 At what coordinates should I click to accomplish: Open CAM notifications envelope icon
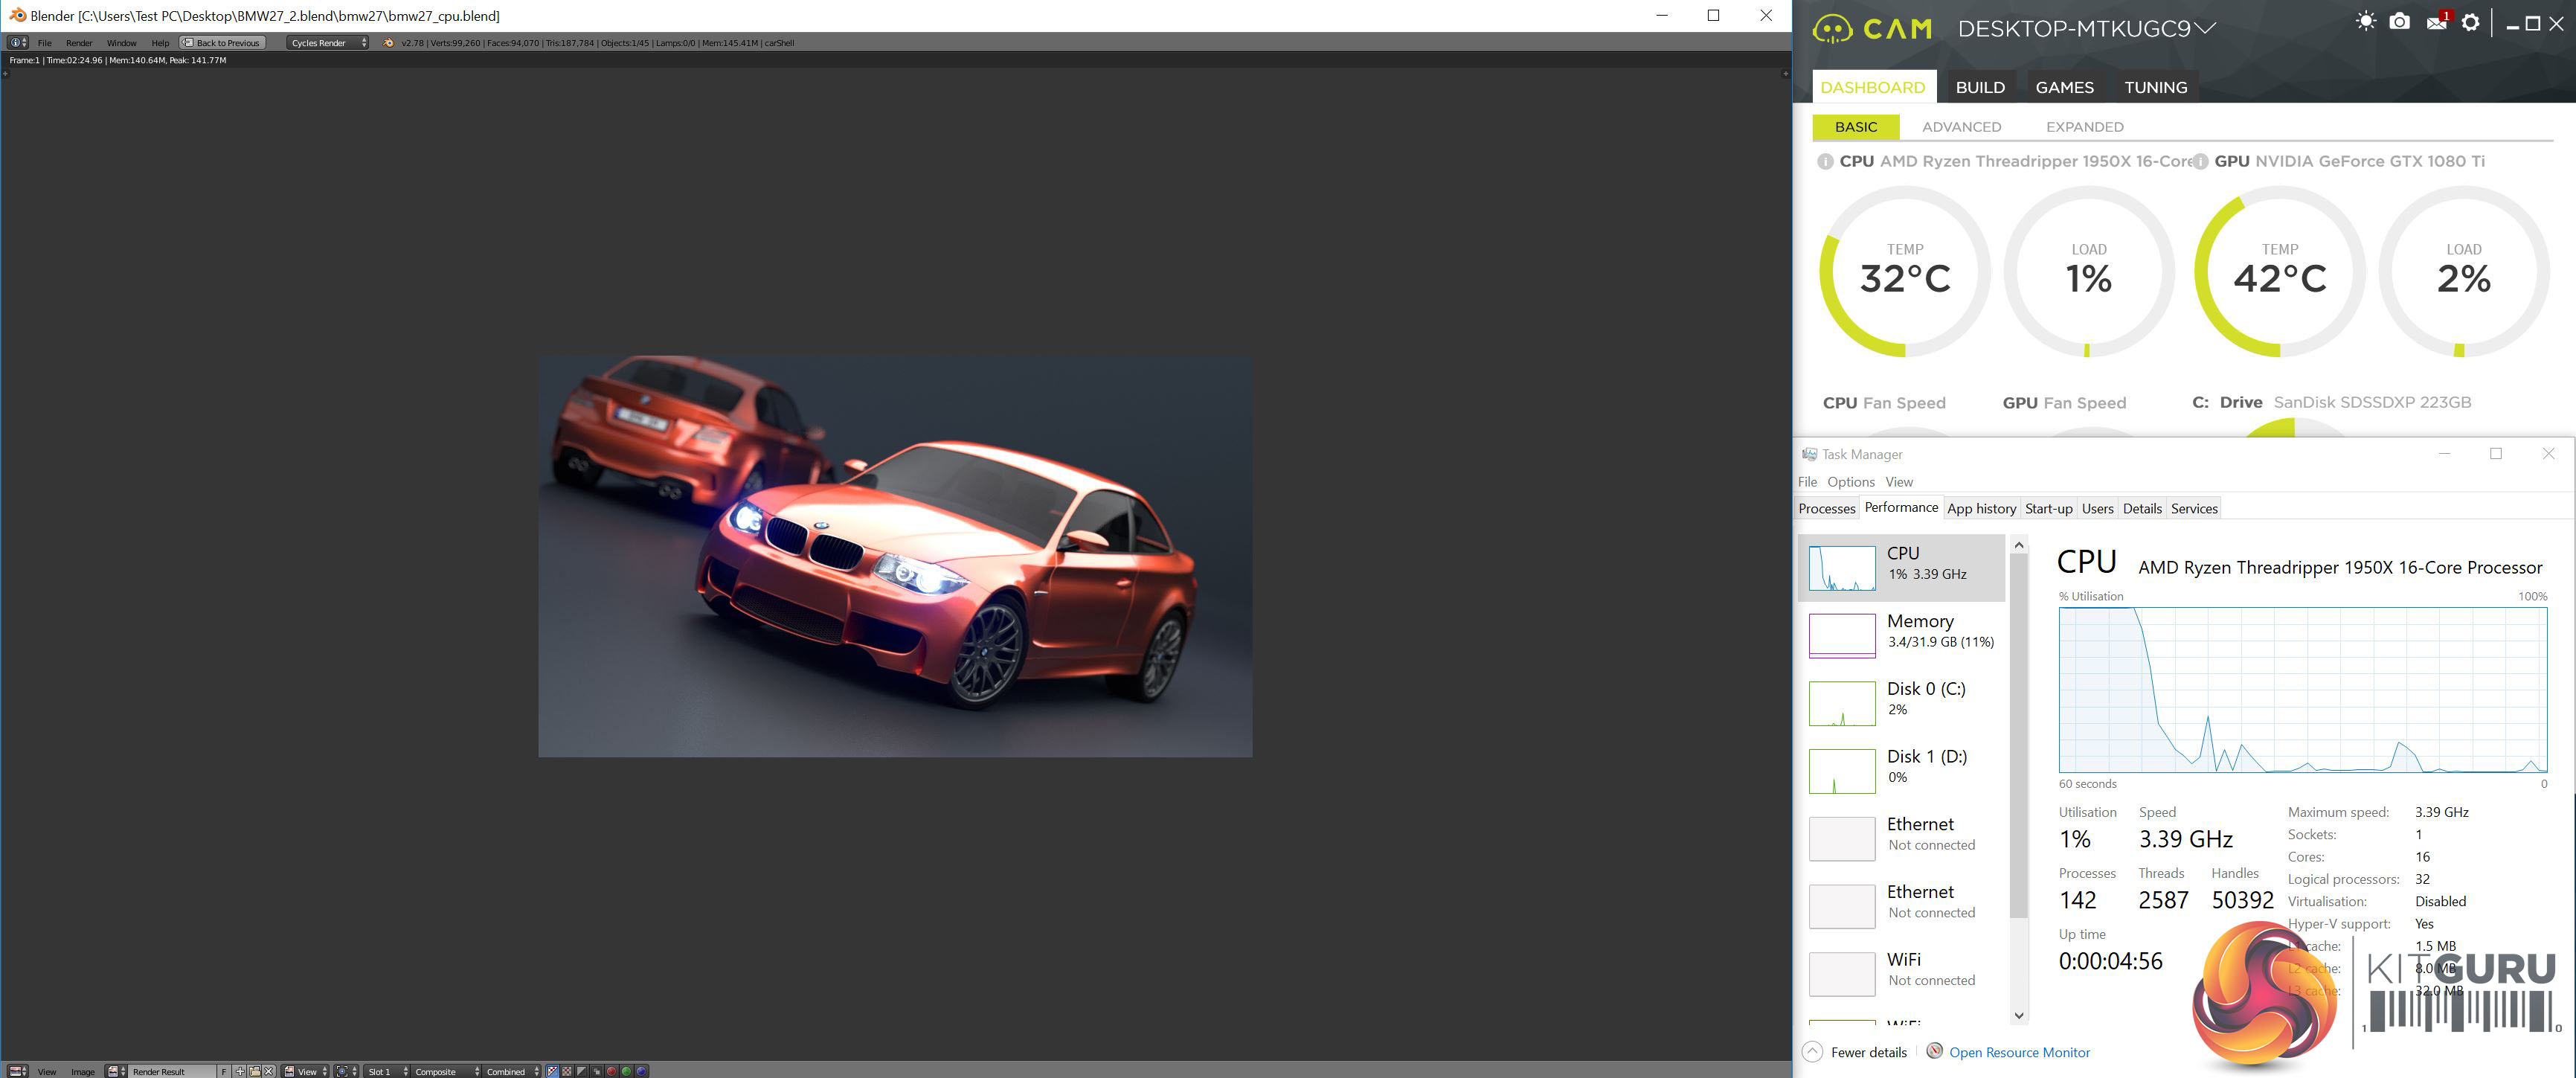2436,22
